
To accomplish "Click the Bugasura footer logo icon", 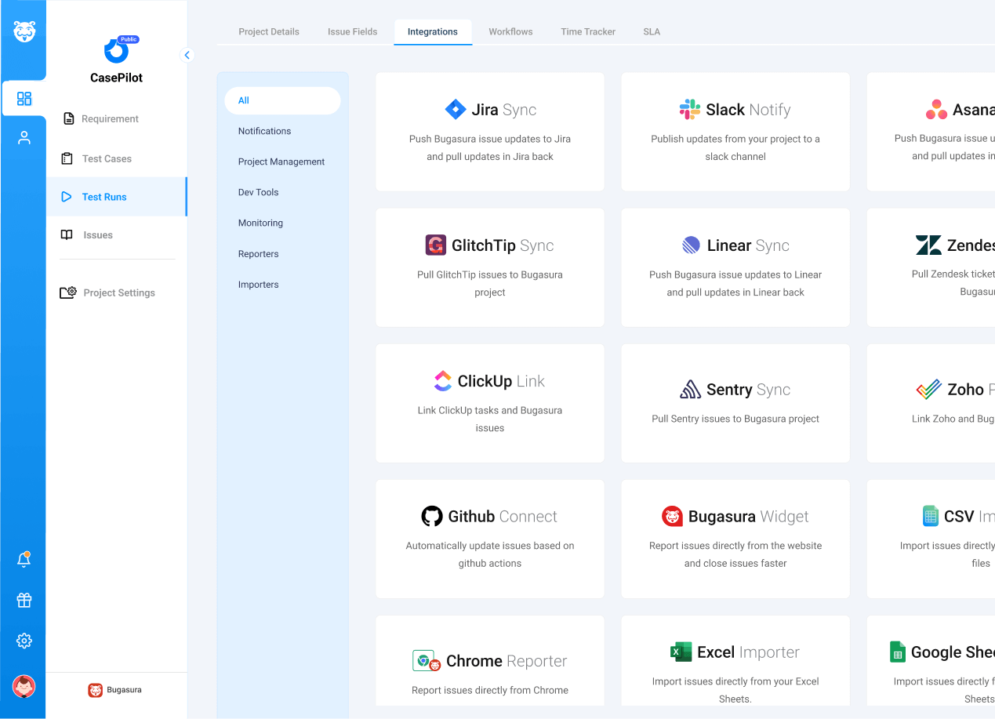I will tap(95, 690).
